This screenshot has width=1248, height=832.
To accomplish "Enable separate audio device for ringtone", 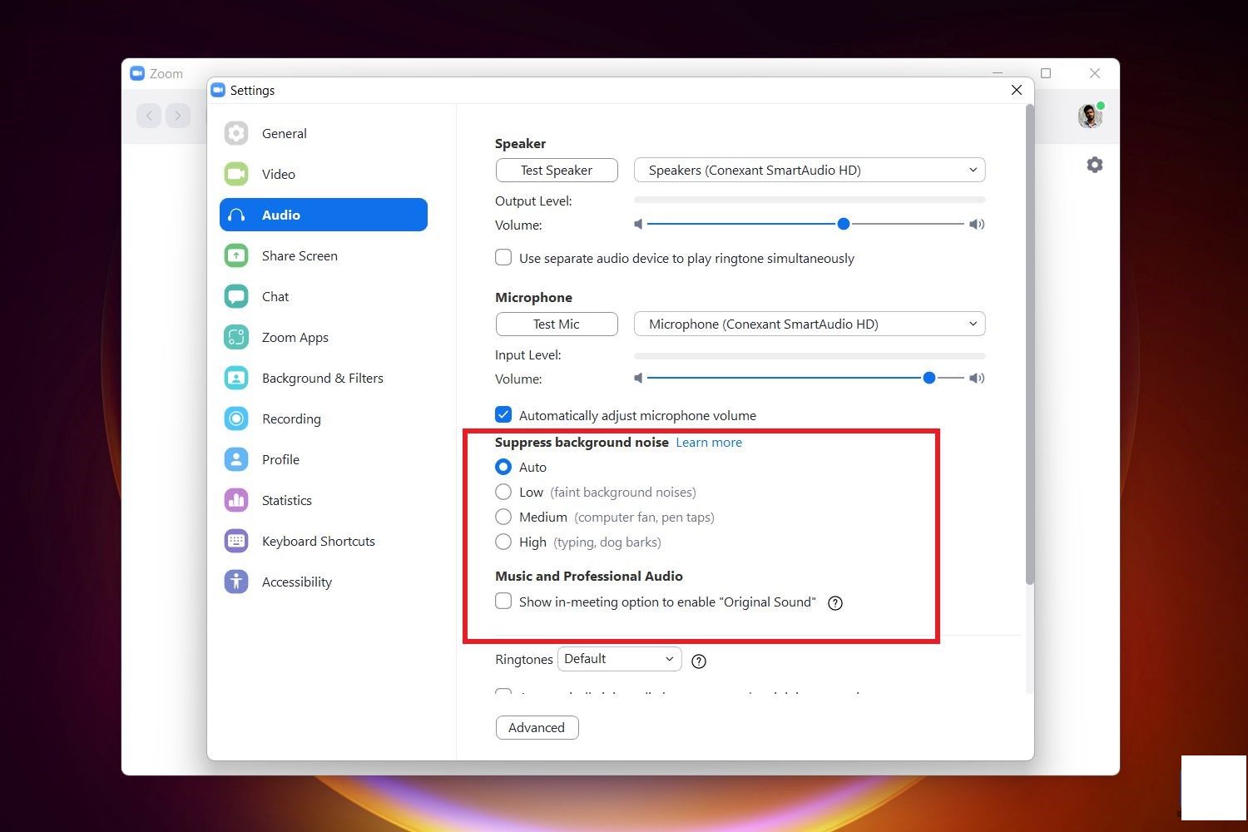I will [503, 257].
